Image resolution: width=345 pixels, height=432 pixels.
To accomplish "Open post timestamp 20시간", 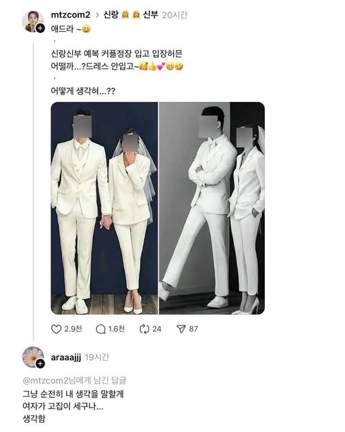I will (x=175, y=15).
